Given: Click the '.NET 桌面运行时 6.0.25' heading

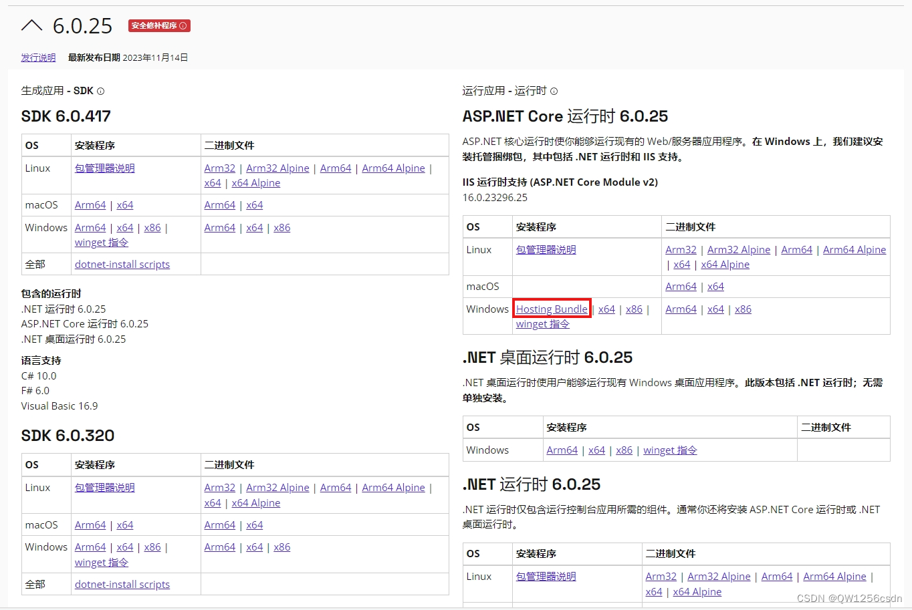Looking at the screenshot, I should pyautogui.click(x=548, y=357).
